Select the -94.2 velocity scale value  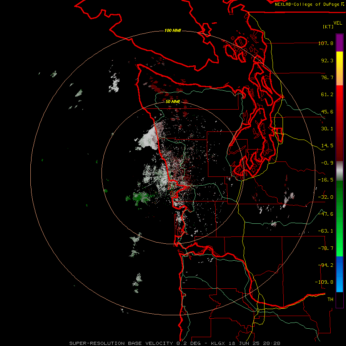(326, 265)
